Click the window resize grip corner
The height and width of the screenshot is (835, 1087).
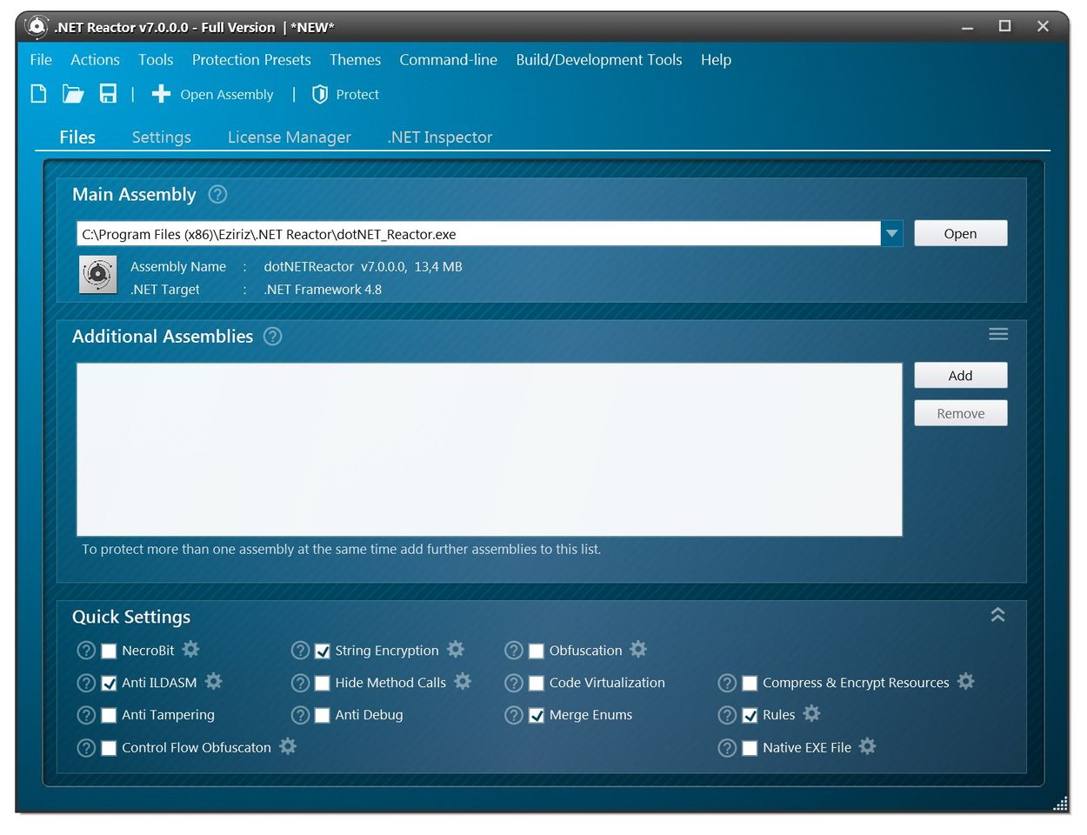(1061, 804)
